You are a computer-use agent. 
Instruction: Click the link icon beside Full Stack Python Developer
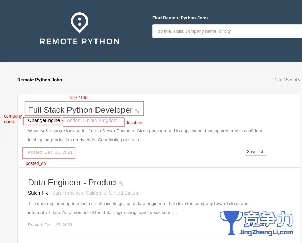137,111
